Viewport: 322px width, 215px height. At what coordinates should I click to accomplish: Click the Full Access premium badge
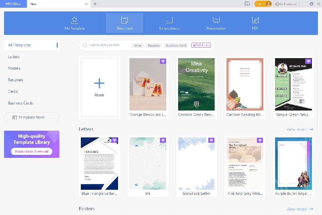(201, 45)
